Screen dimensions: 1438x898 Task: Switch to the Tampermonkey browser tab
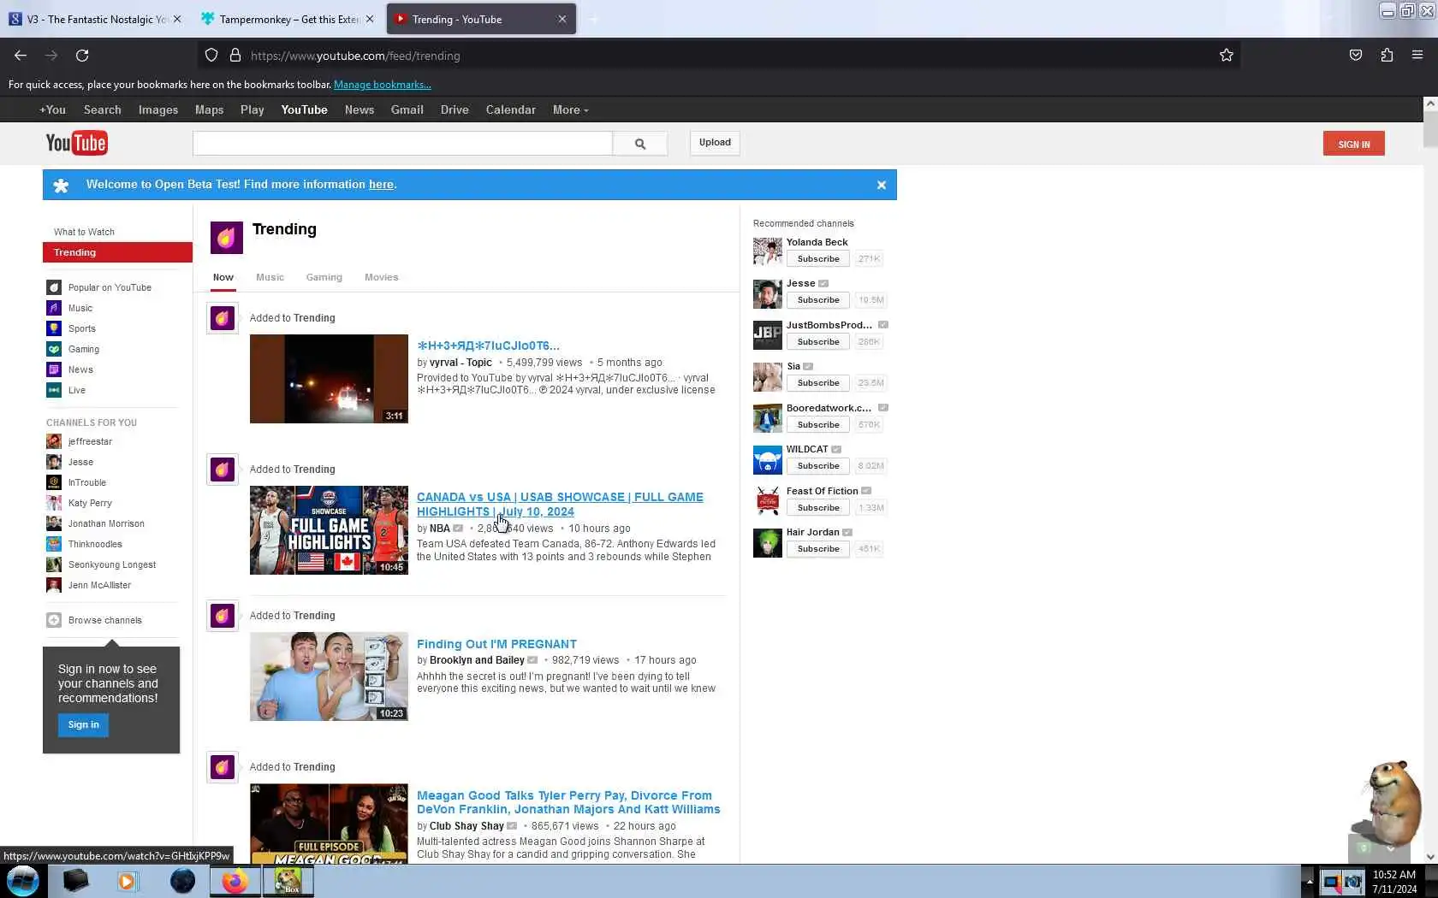(288, 19)
